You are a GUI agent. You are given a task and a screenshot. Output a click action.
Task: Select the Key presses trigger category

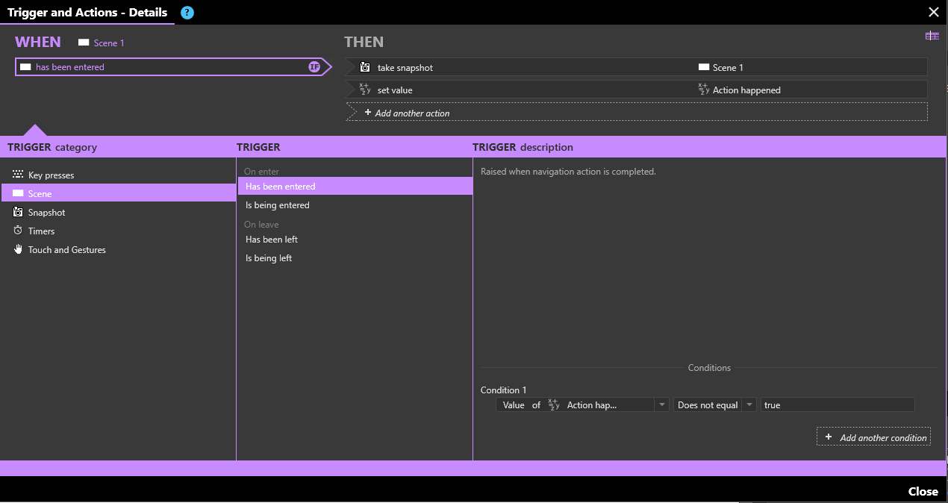point(51,175)
